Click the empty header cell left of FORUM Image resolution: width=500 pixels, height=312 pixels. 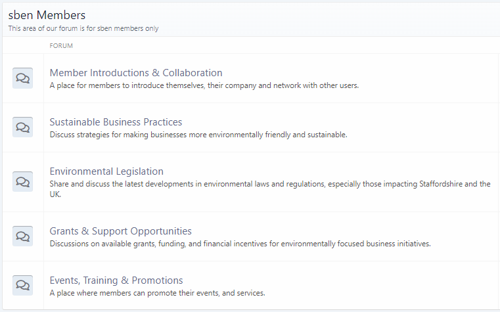(x=23, y=45)
